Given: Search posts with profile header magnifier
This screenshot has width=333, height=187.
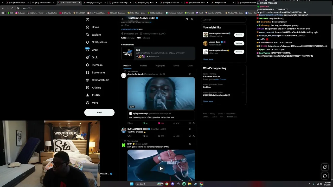Looking at the screenshot, I should click(193, 19).
